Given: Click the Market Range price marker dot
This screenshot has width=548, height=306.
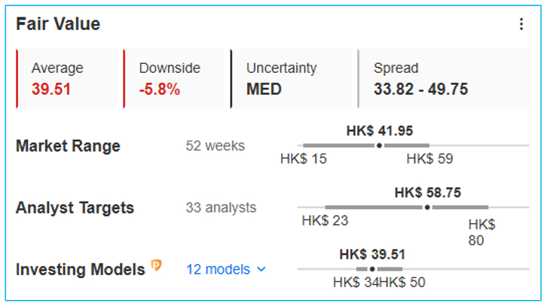Looking at the screenshot, I should click(379, 145).
